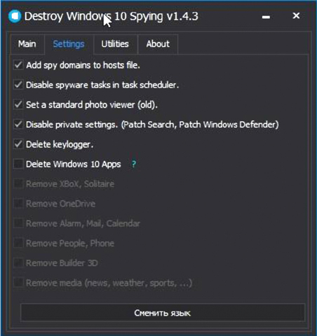Open the About tab
The height and width of the screenshot is (336, 317).
pos(158,44)
